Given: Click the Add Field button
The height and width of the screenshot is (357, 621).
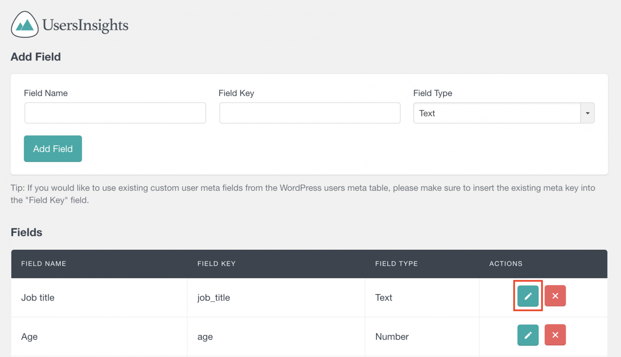Looking at the screenshot, I should [x=53, y=148].
